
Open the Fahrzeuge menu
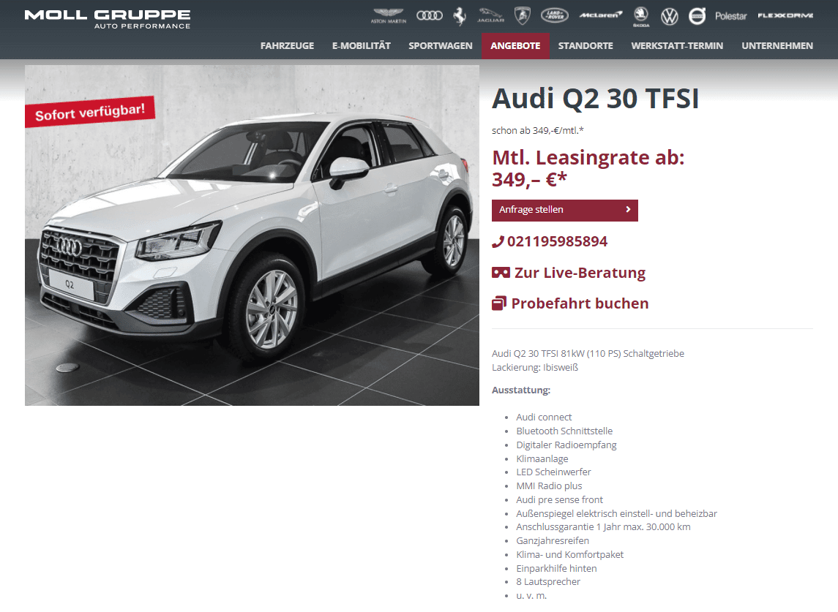pyautogui.click(x=287, y=46)
